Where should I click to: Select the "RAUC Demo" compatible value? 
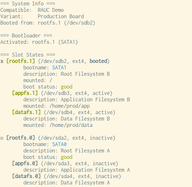pyautogui.click(x=51, y=10)
